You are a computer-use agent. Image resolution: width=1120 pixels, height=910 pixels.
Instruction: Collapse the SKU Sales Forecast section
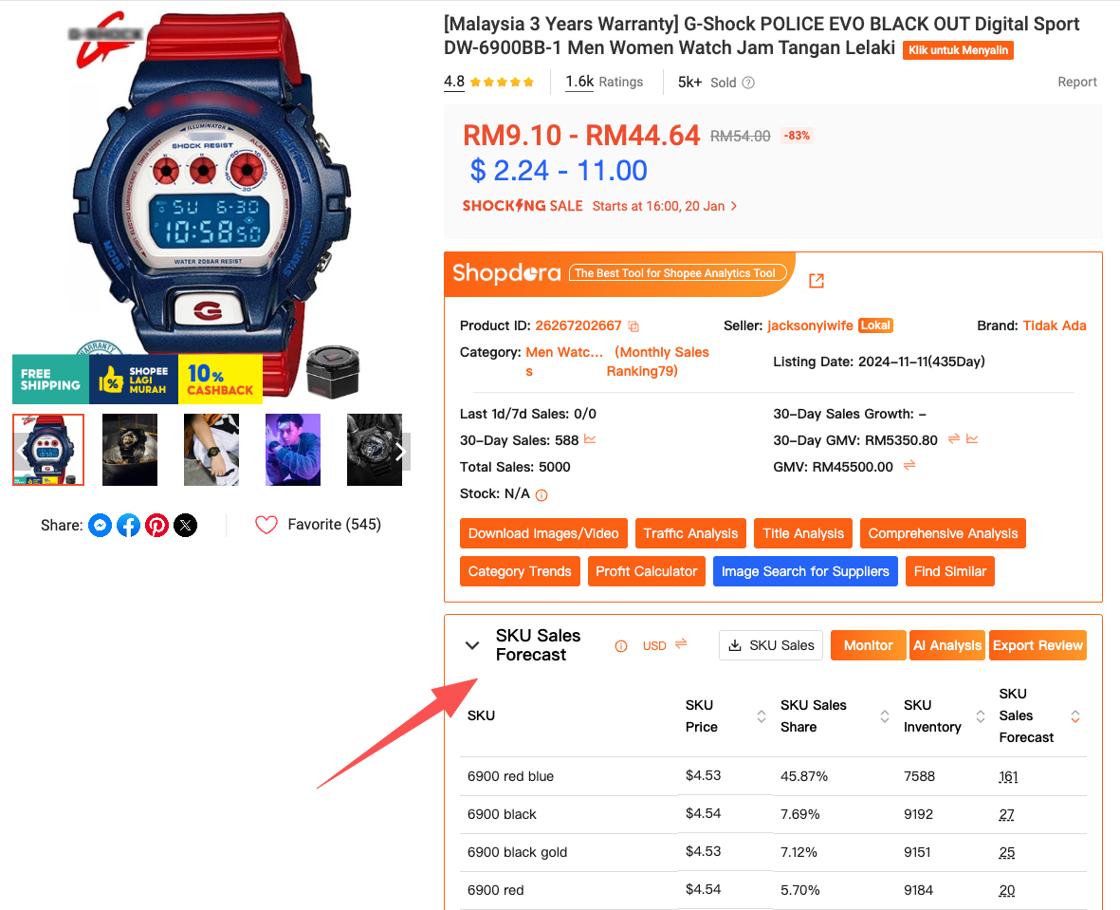(472, 645)
